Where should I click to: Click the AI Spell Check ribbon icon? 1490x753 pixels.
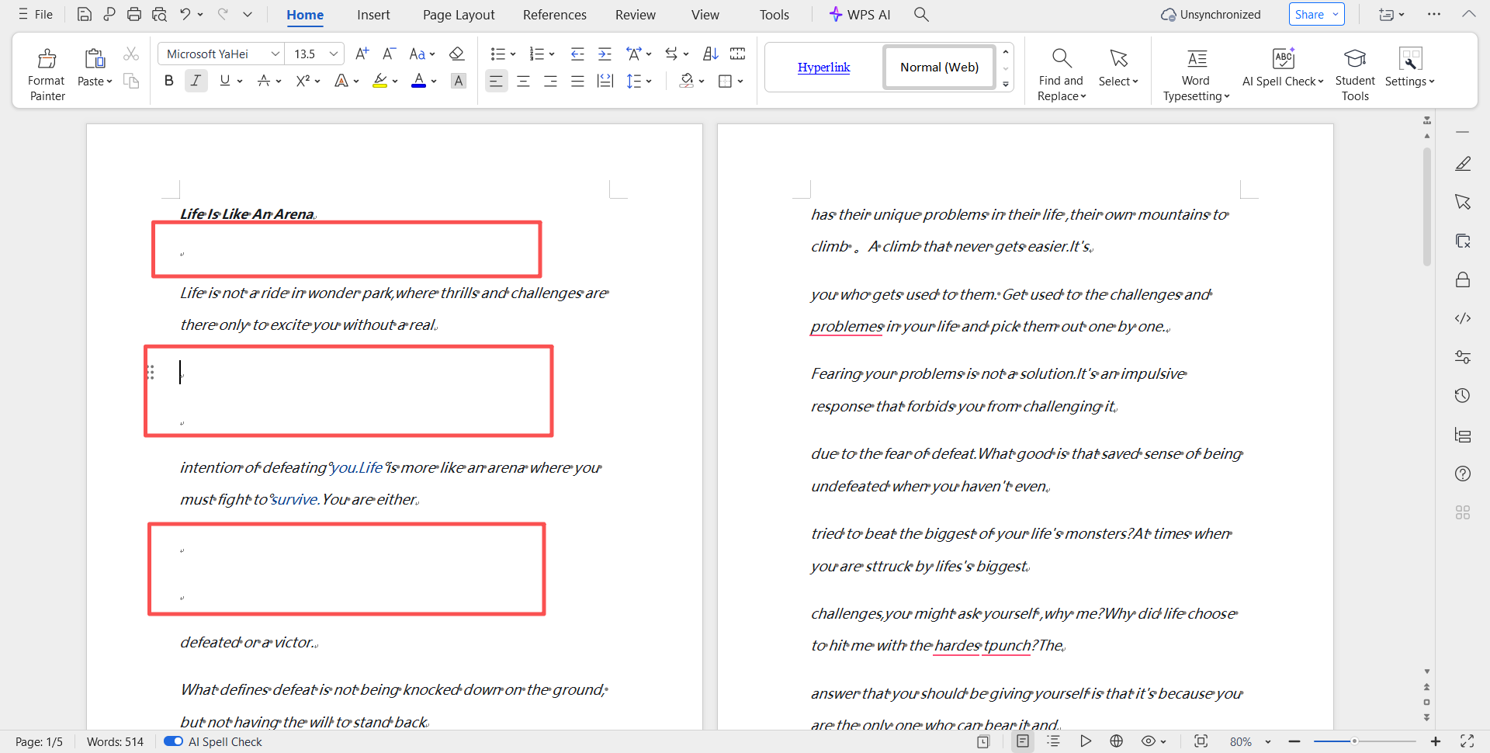[1283, 60]
